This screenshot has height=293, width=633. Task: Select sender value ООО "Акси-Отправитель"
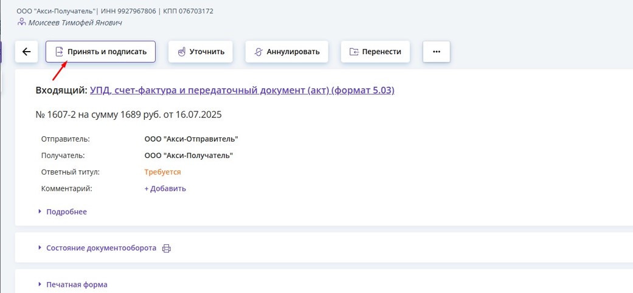192,139
